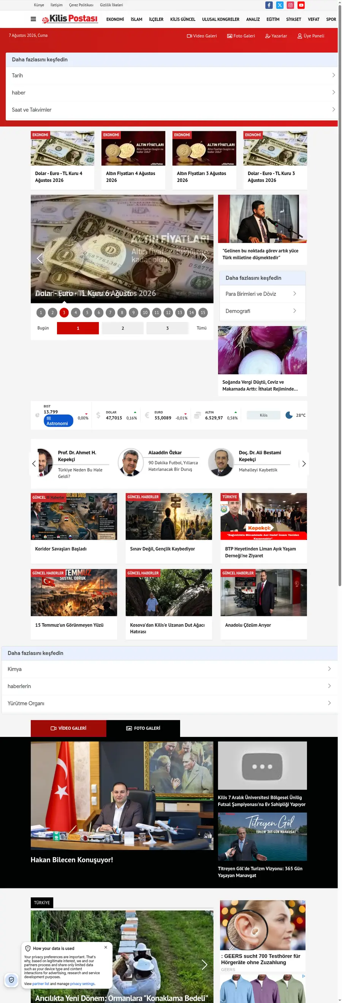Open the YouTube social icon

(x=301, y=5)
